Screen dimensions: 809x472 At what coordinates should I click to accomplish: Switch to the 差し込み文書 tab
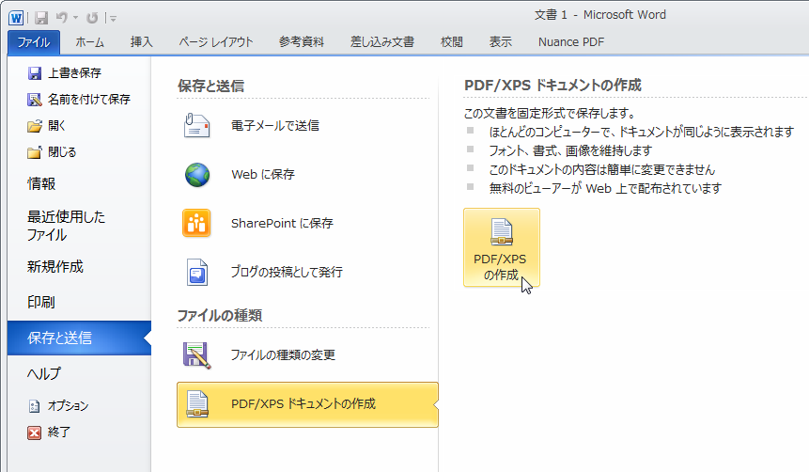coord(382,42)
